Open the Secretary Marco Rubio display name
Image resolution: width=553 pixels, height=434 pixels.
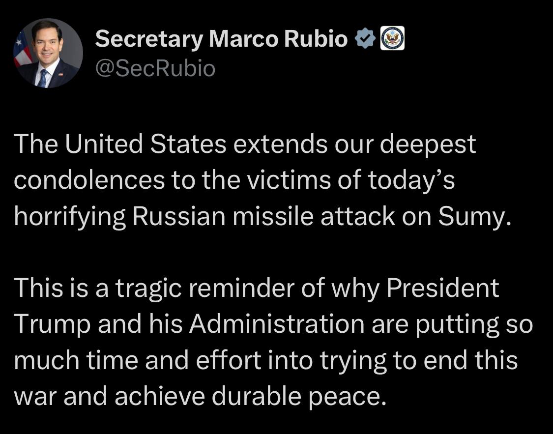click(221, 39)
